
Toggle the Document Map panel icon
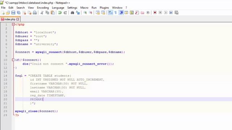[x=132, y=13]
